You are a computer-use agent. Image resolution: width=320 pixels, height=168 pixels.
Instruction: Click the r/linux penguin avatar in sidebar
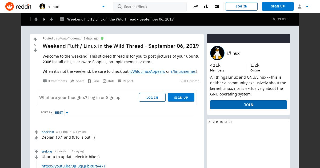[x=217, y=53]
